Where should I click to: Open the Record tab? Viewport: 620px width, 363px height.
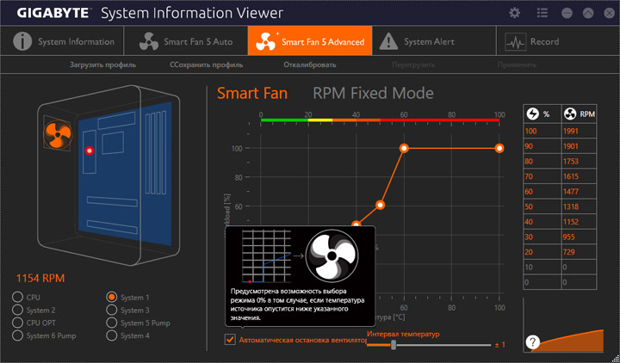(x=558, y=41)
